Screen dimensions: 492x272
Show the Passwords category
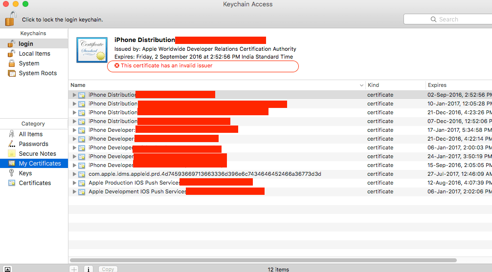34,144
